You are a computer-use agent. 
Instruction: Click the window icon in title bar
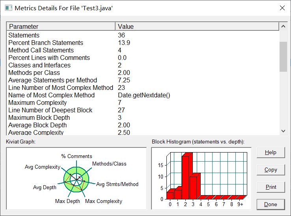point(8,8)
